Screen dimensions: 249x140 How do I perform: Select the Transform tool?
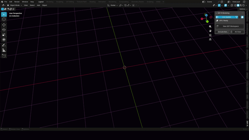(x=4, y=40)
